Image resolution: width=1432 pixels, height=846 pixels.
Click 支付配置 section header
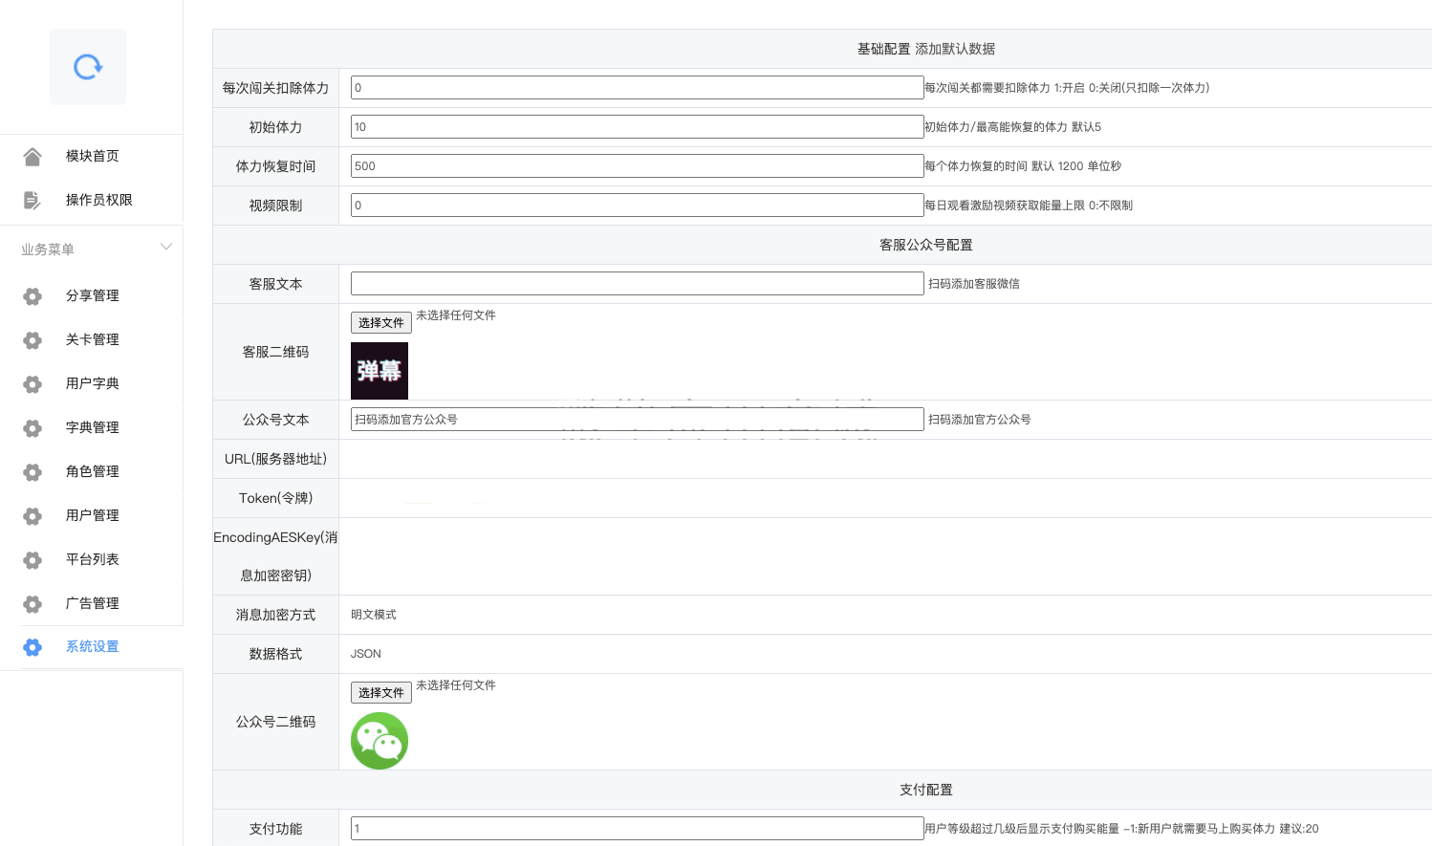click(926, 790)
